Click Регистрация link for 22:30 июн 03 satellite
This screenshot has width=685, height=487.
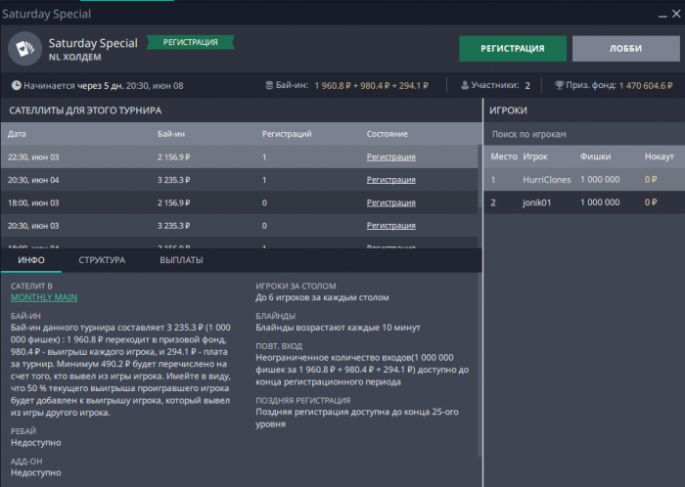click(x=390, y=156)
